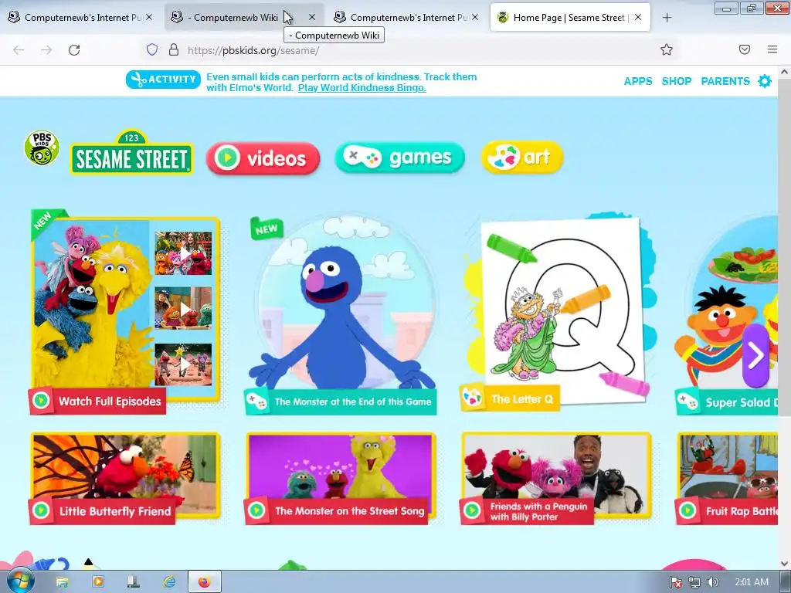The width and height of the screenshot is (791, 593).
Task: Open the Action Center flag icon
Action: 675,582
